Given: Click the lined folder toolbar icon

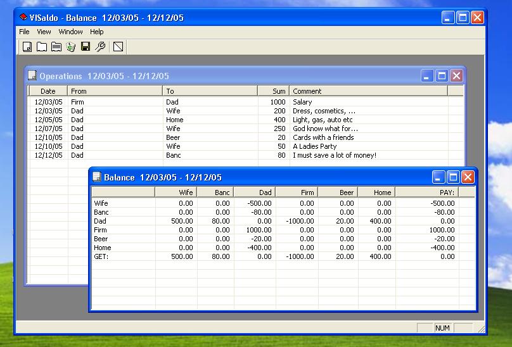Looking at the screenshot, I should pyautogui.click(x=56, y=47).
